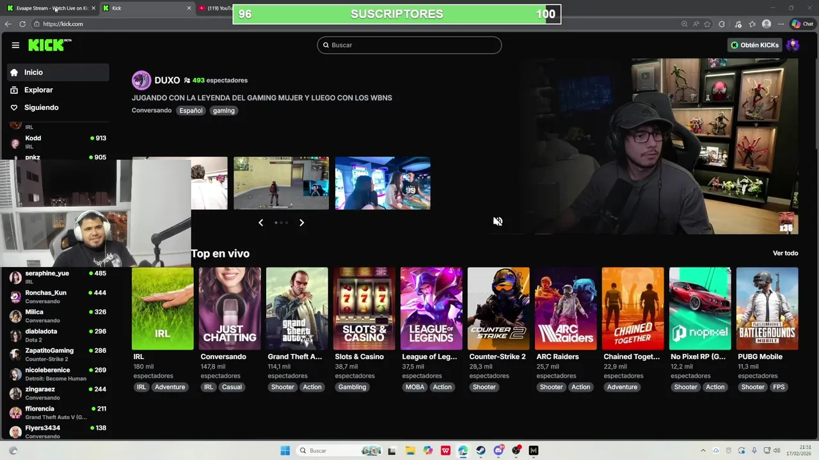The height and width of the screenshot is (460, 819).
Task: Open zingaraez channel in sidebar
Action: tap(58, 393)
